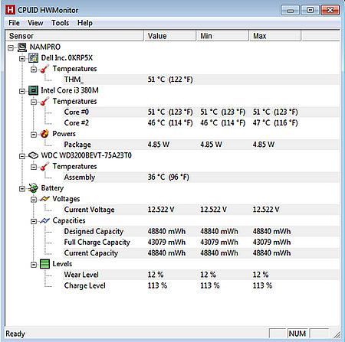Click Core #2 max value 47 °C

275,123
